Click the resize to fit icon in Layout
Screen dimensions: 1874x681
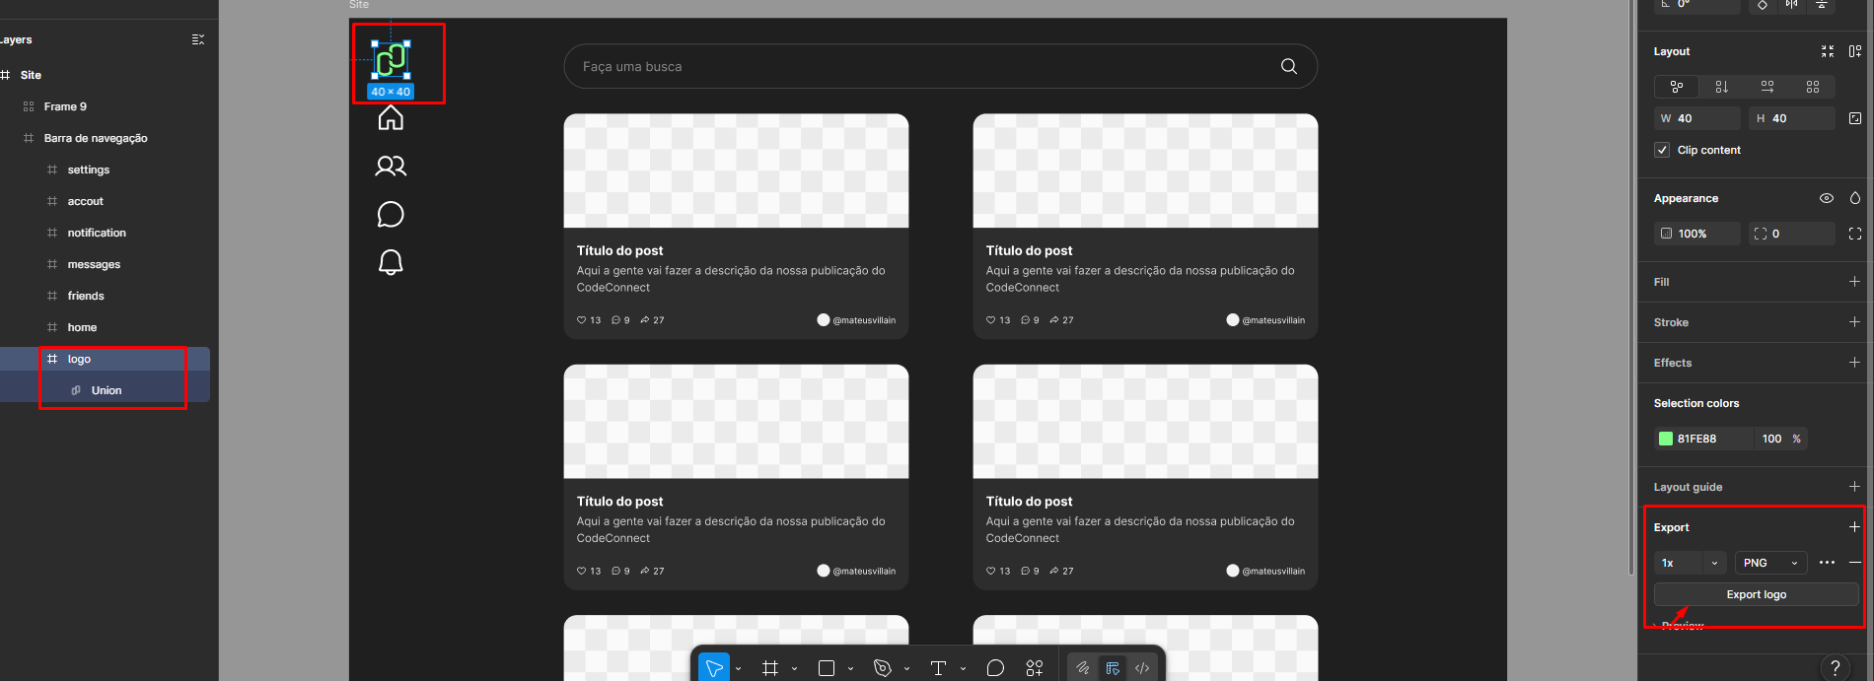1828,51
